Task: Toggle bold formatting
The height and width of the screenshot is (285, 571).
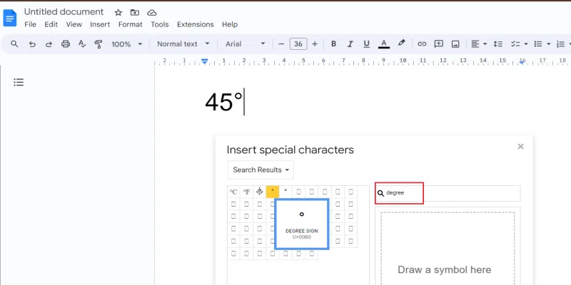Action: pyautogui.click(x=333, y=44)
